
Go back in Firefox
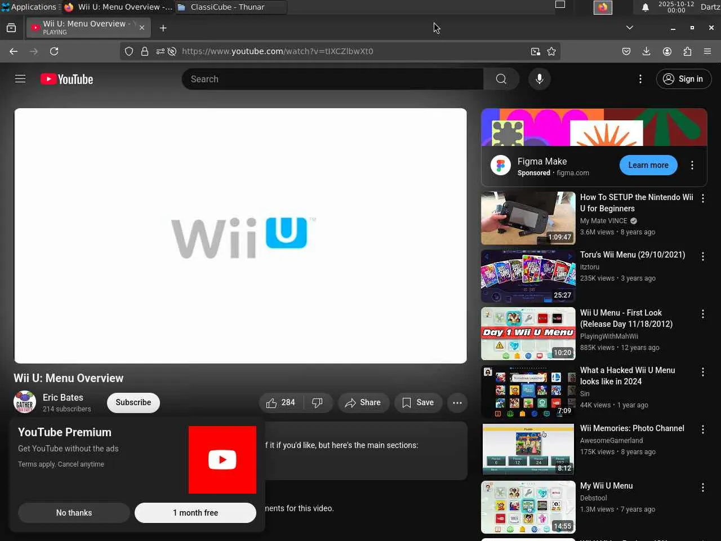(14, 51)
